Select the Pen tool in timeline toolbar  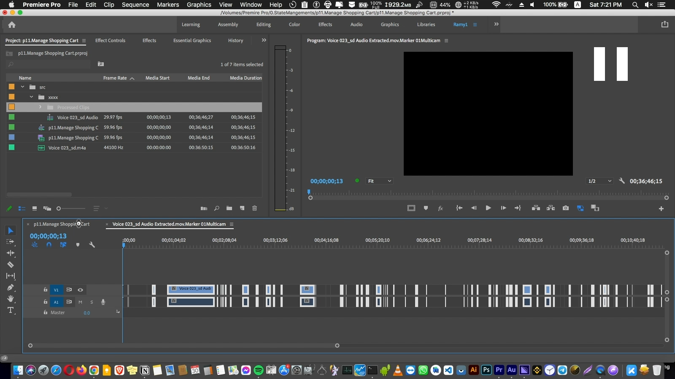[11, 287]
